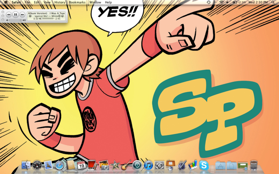This screenshot has height=174, width=279.
Task: Open the History menu
Action: (60, 2)
